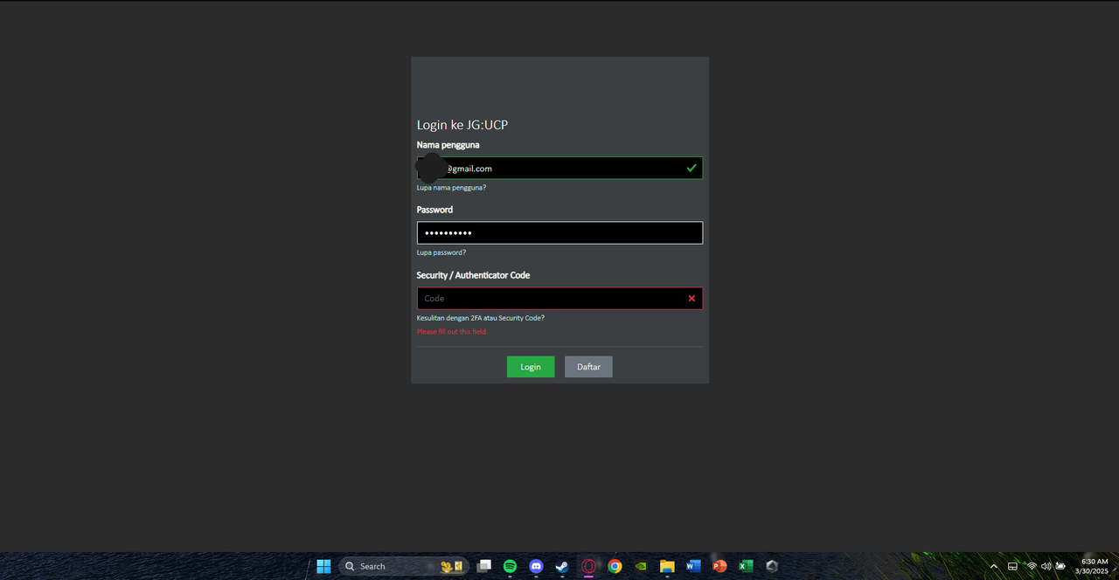Click the green Login button

(x=531, y=367)
